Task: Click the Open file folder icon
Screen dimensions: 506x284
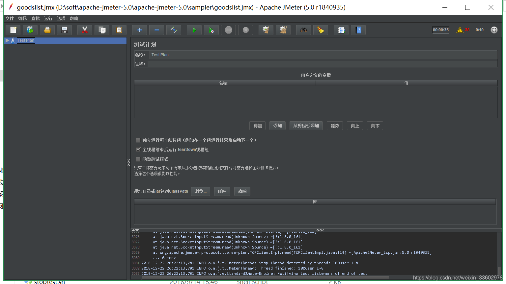Action: coord(47,30)
